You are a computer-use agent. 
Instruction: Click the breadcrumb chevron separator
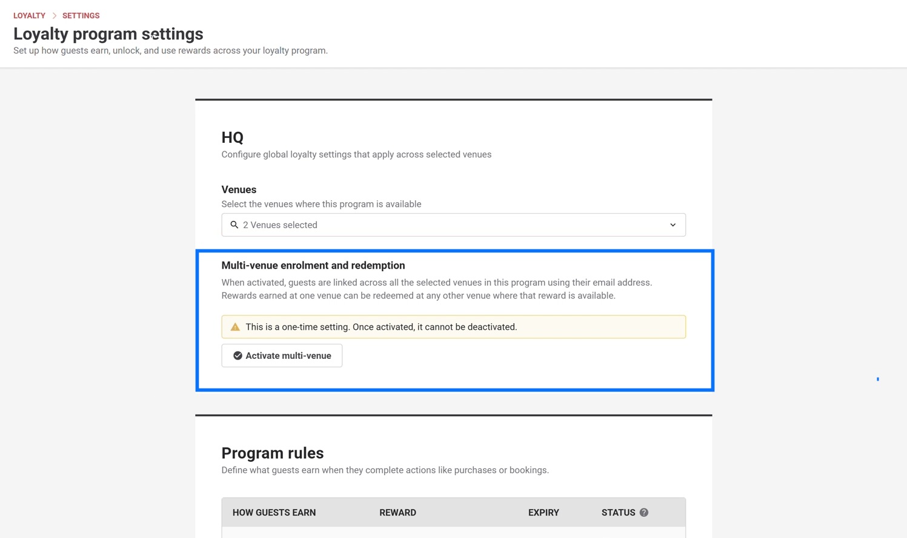(x=54, y=16)
